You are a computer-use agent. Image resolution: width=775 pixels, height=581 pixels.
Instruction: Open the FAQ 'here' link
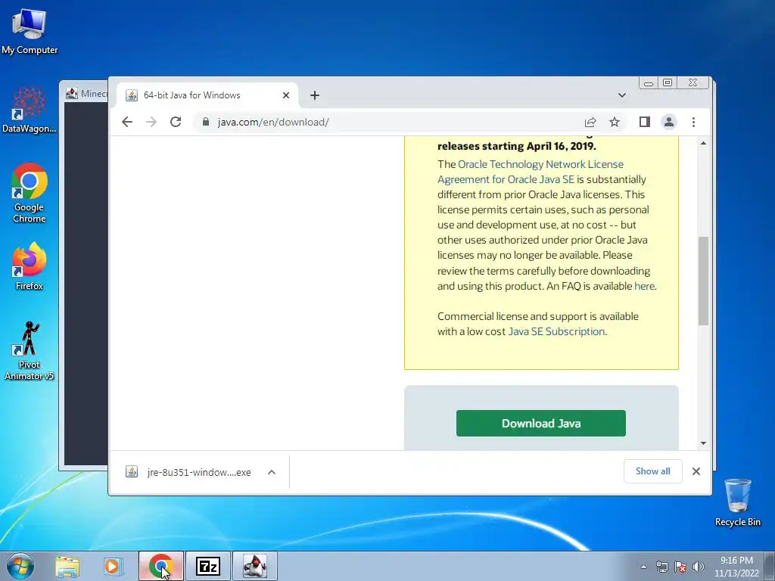(x=644, y=286)
